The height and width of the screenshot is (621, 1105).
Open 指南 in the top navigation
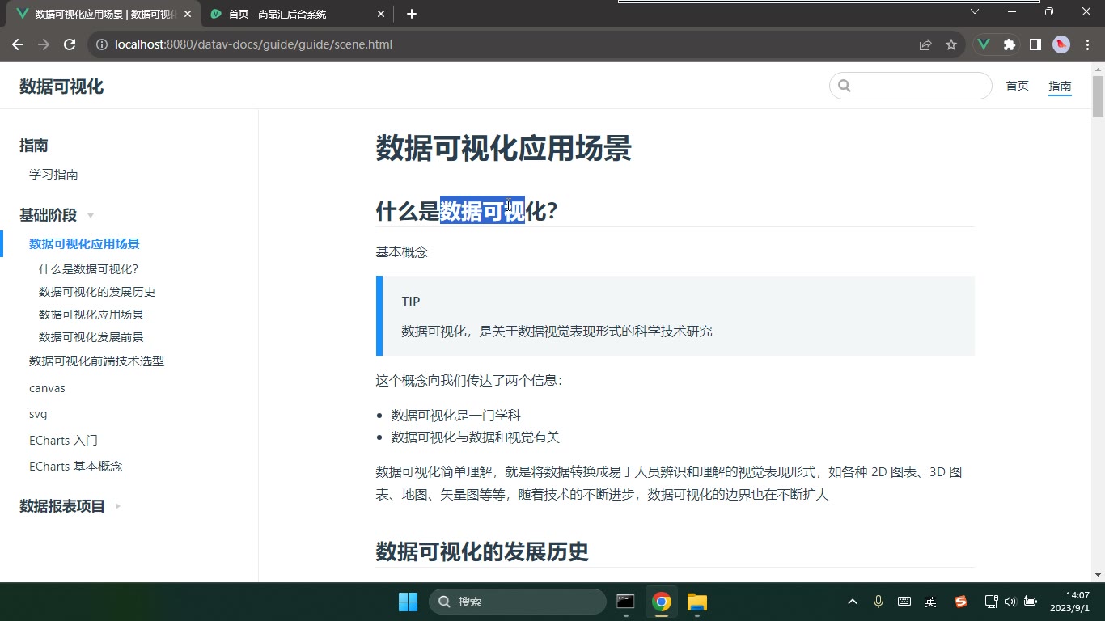1060,86
